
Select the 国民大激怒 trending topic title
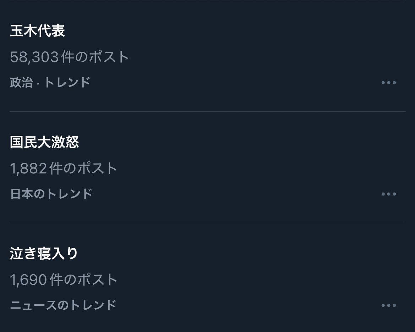[44, 142]
